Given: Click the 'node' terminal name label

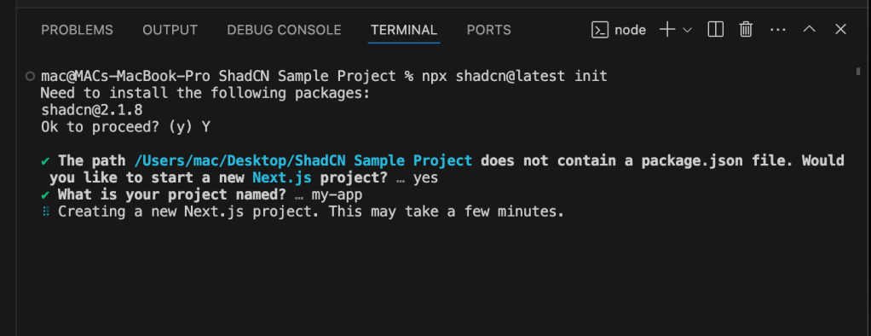Looking at the screenshot, I should [630, 30].
